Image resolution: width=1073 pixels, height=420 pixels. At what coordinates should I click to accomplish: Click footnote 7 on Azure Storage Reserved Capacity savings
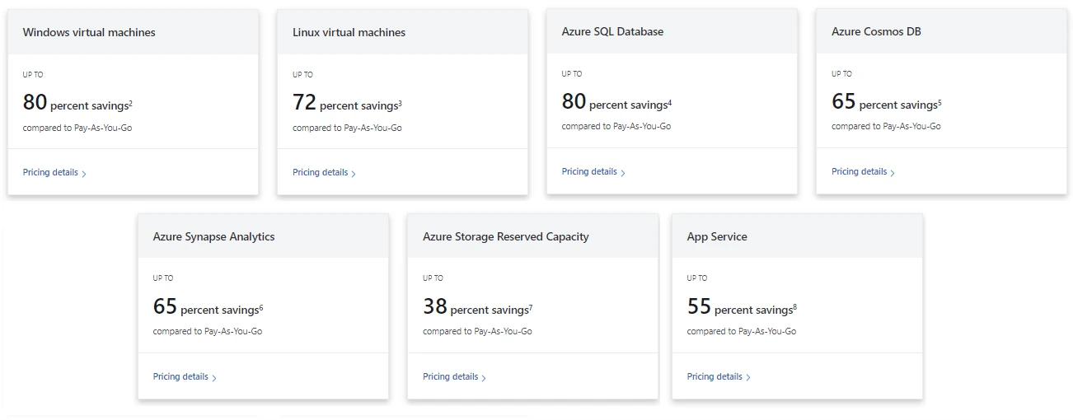pyautogui.click(x=530, y=307)
